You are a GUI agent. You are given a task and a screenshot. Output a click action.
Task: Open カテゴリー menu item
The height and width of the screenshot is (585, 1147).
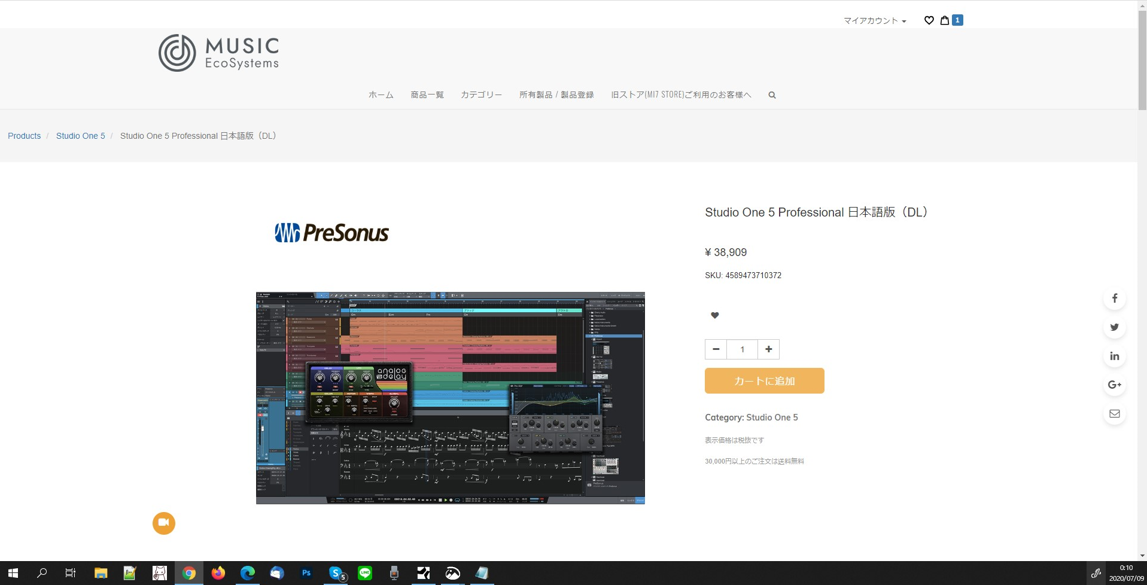(x=481, y=95)
